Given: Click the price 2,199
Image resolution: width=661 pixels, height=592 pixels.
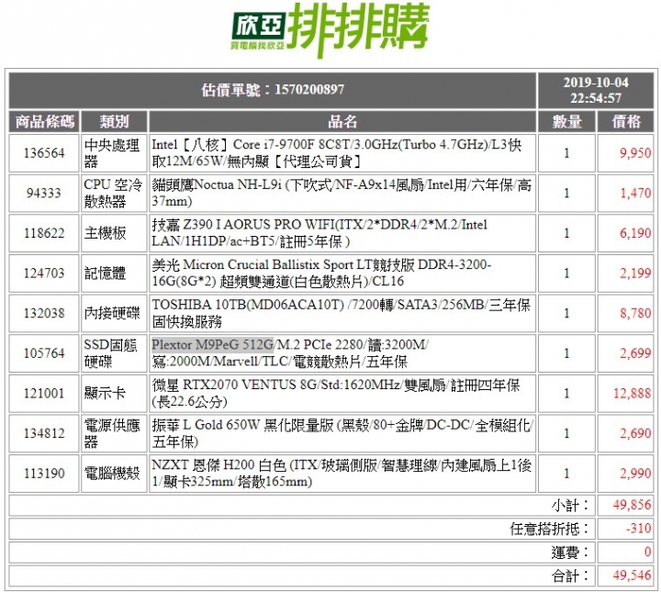Looking at the screenshot, I should pyautogui.click(x=635, y=273).
